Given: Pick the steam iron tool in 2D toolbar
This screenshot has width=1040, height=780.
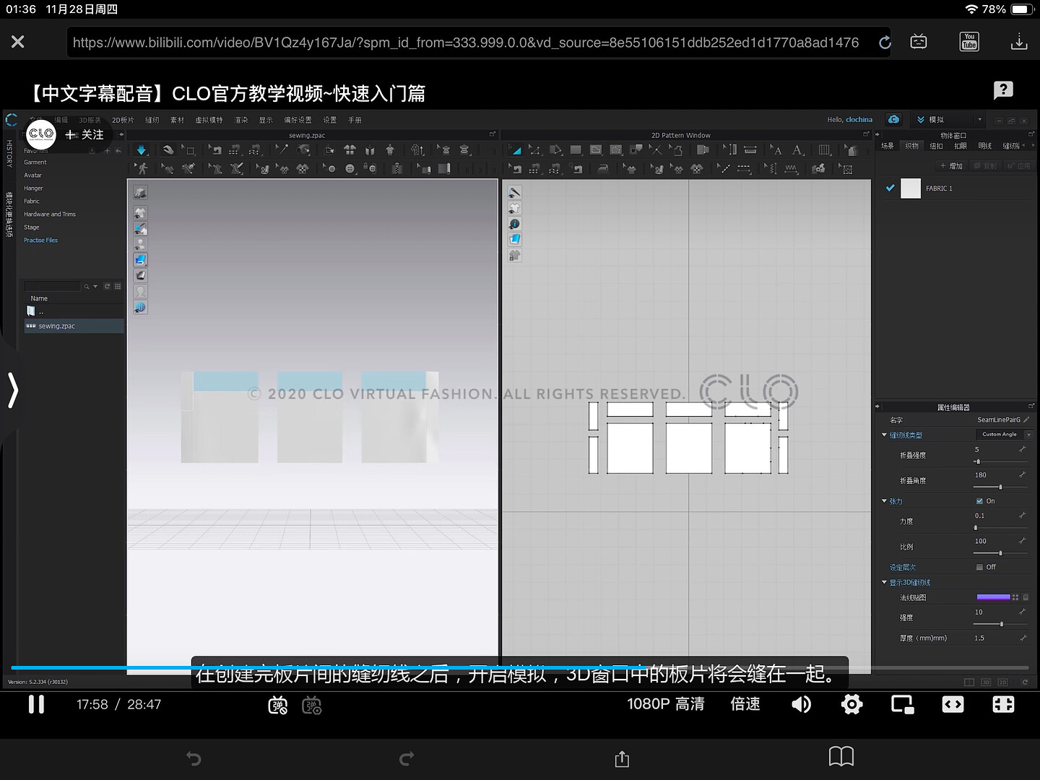Looking at the screenshot, I should click(602, 168).
